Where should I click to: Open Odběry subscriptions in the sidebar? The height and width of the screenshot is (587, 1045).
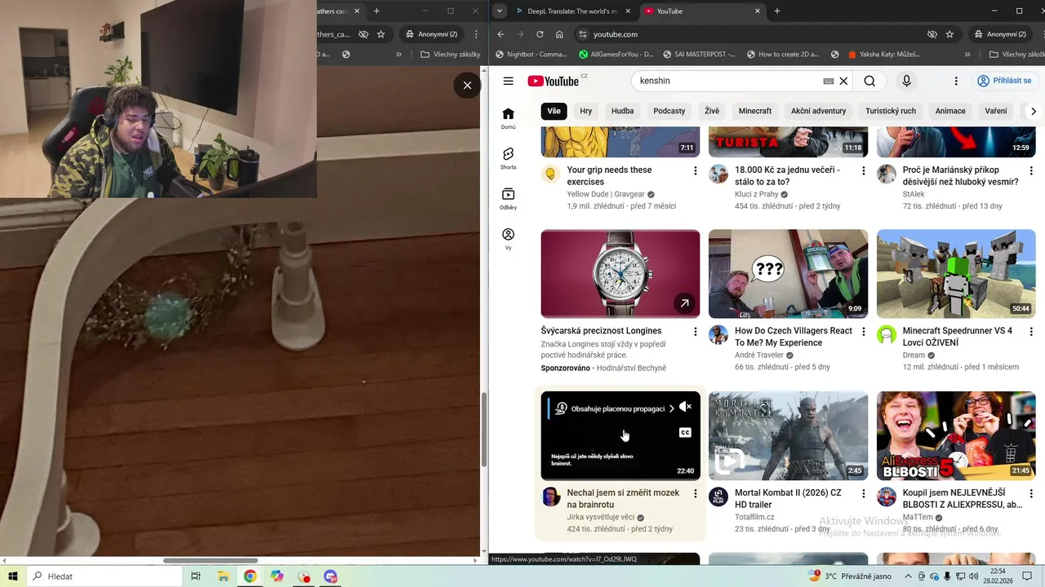tap(508, 198)
